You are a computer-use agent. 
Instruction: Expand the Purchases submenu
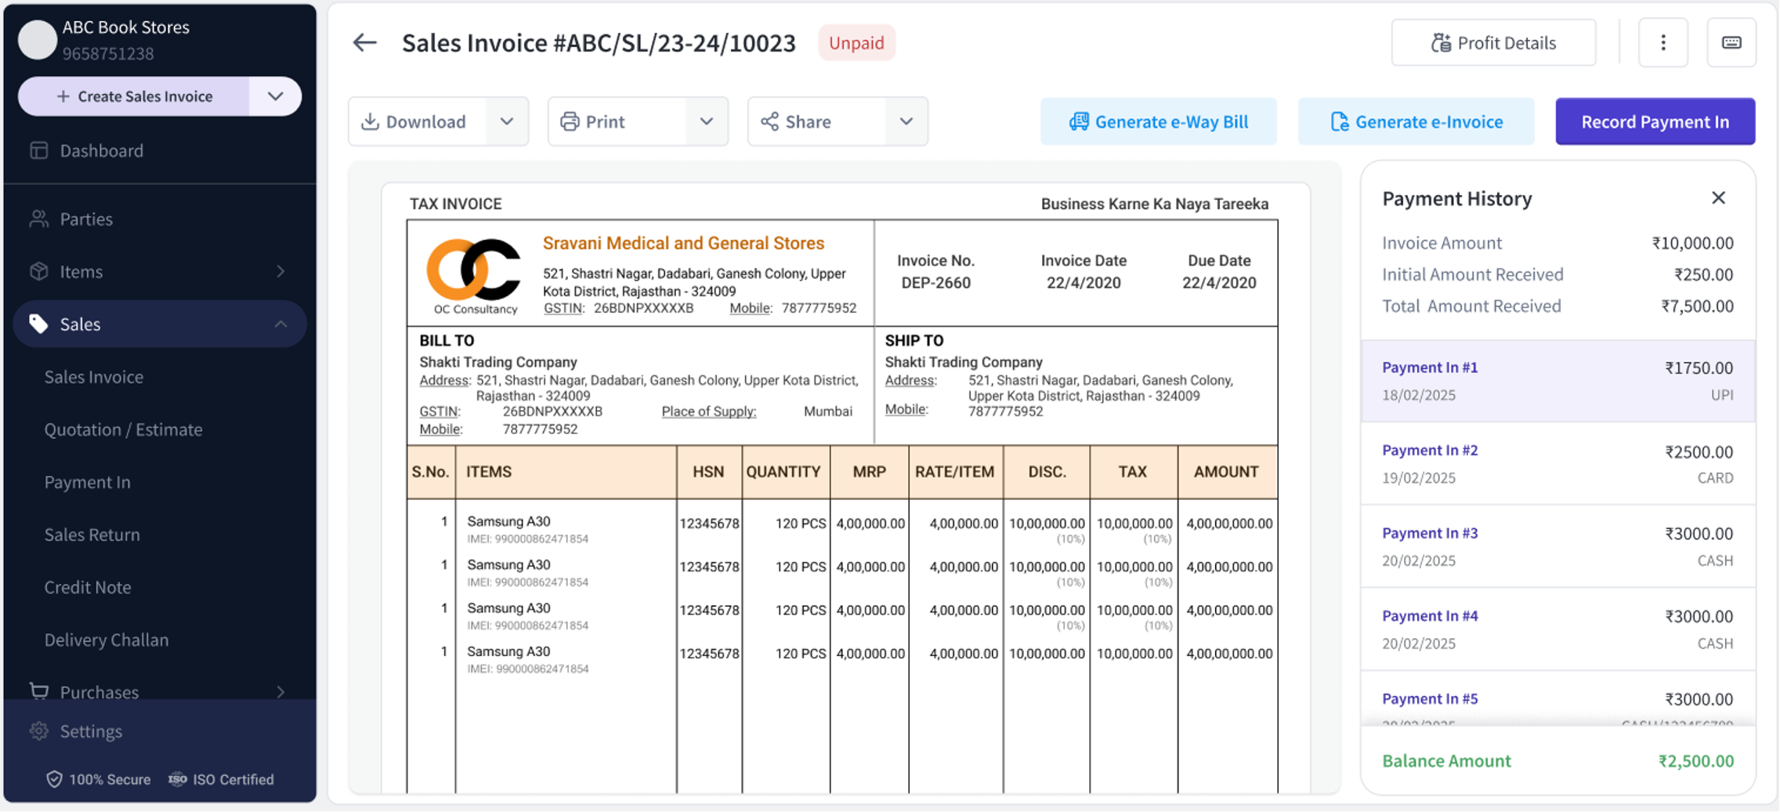tap(280, 692)
